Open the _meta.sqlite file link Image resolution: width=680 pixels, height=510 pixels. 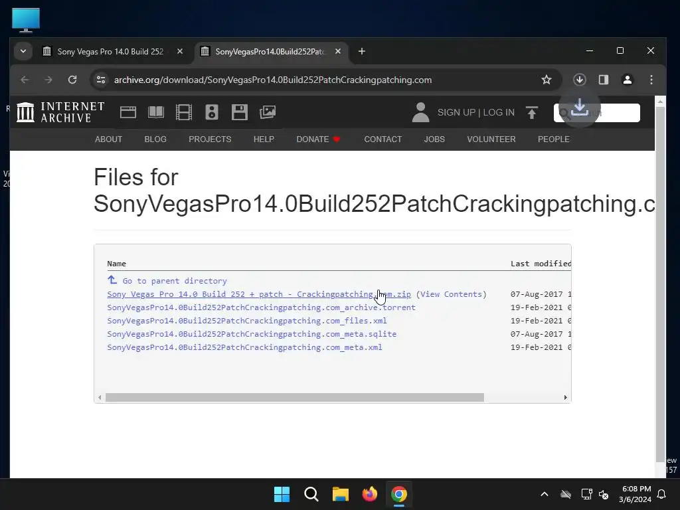pos(252,334)
